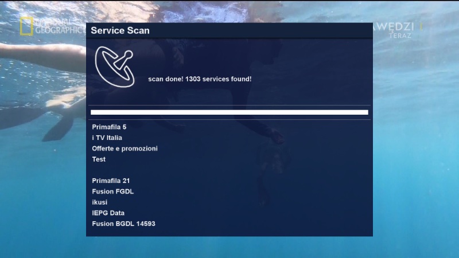
Task: Click the Service Scan title bar
Action: [x=229, y=30]
